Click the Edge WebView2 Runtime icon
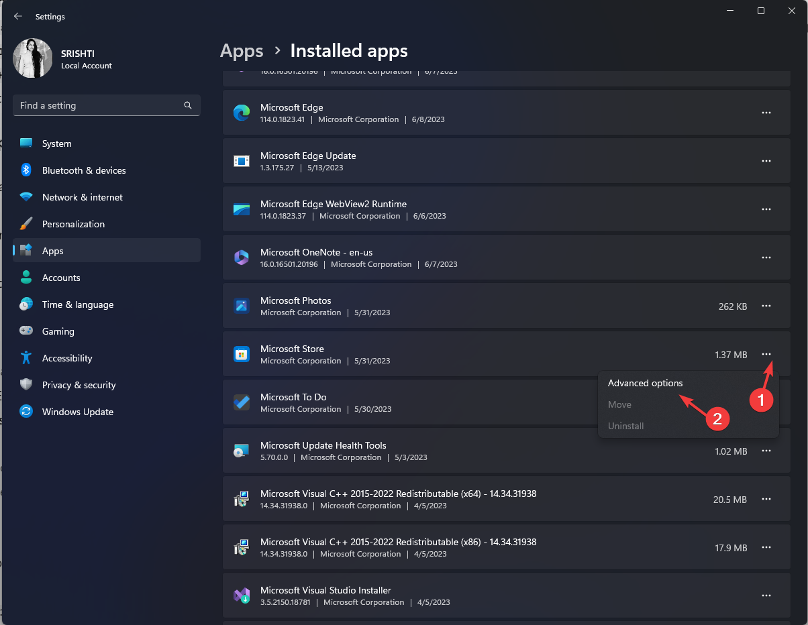The height and width of the screenshot is (625, 808). point(242,209)
